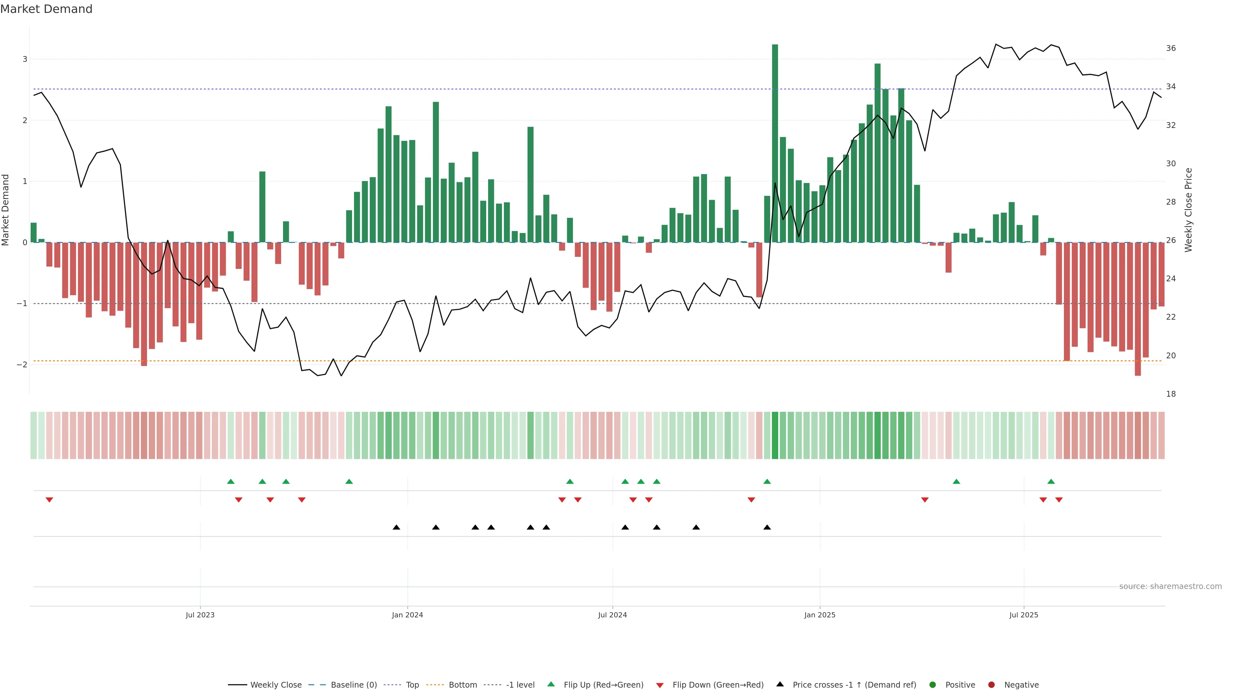The height and width of the screenshot is (696, 1238).
Task: Toggle the -1 level legend entry
Action: [x=520, y=685]
